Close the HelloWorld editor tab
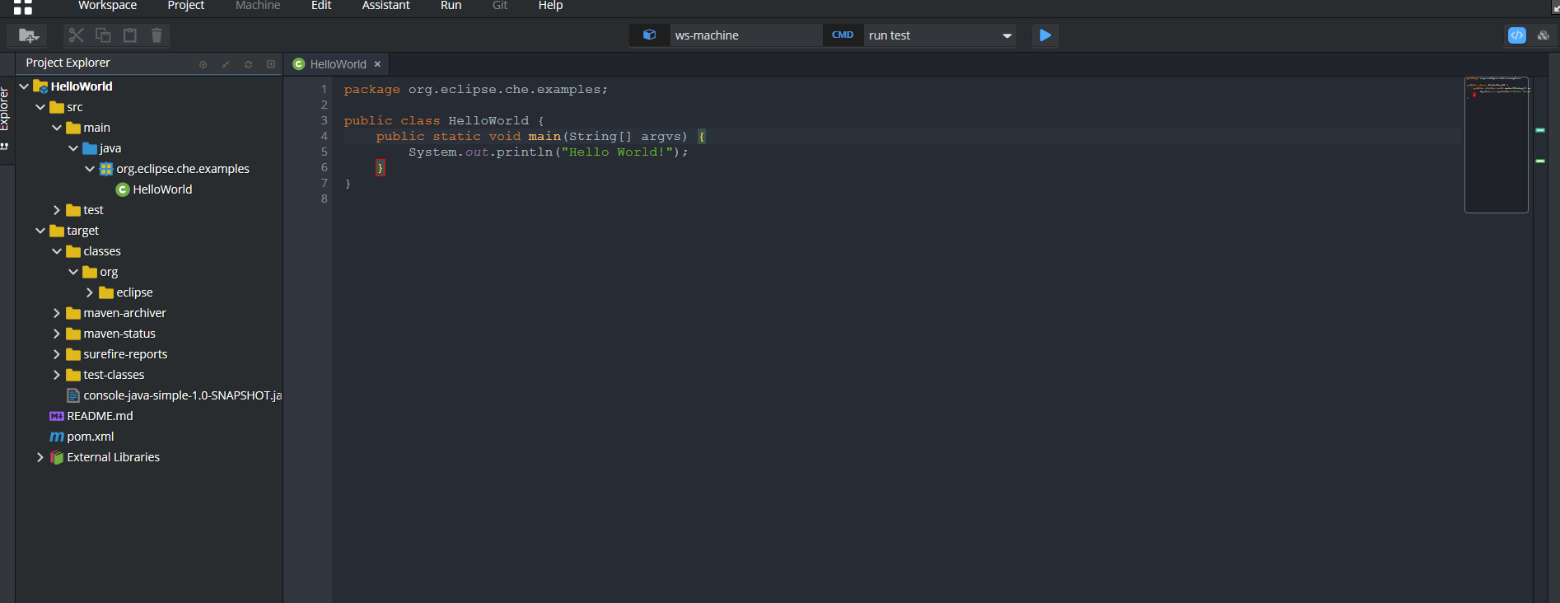This screenshot has width=1560, height=603. [377, 64]
